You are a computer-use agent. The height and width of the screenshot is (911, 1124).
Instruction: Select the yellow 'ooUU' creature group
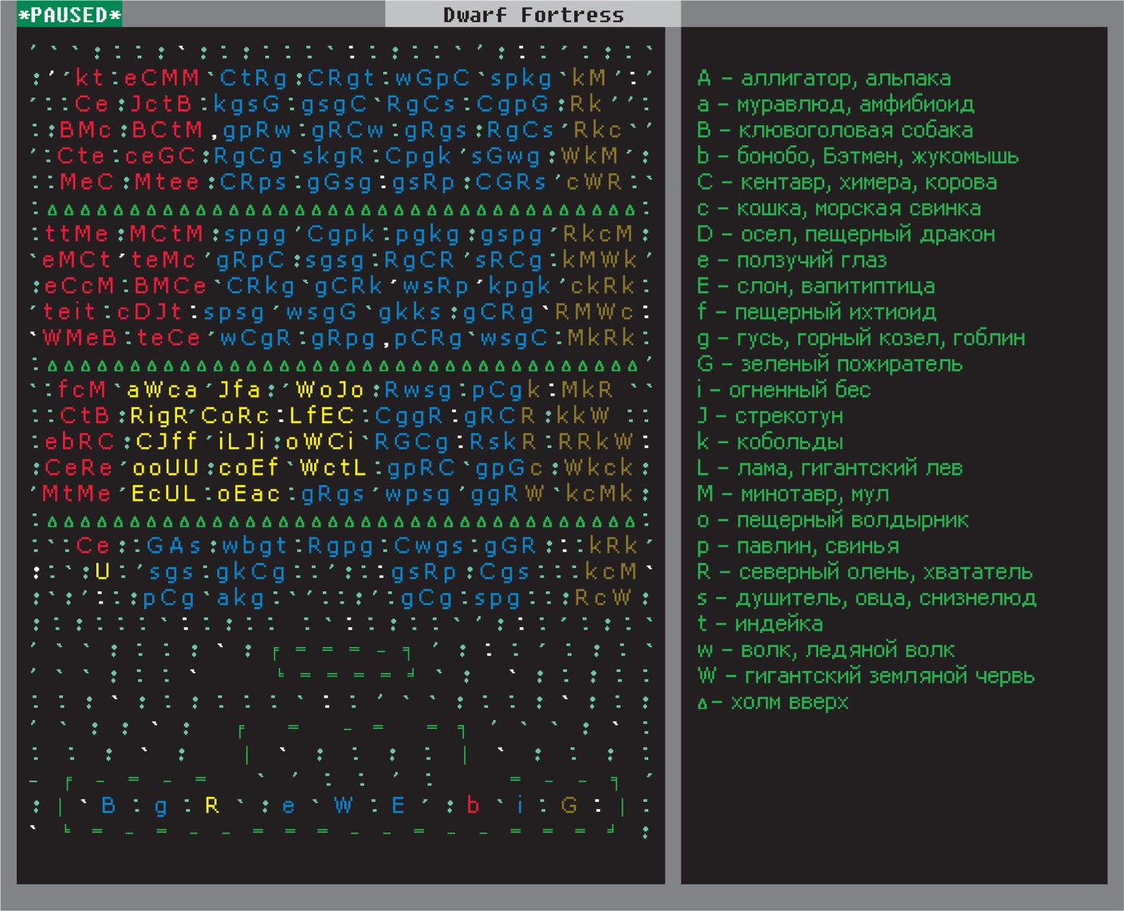165,468
